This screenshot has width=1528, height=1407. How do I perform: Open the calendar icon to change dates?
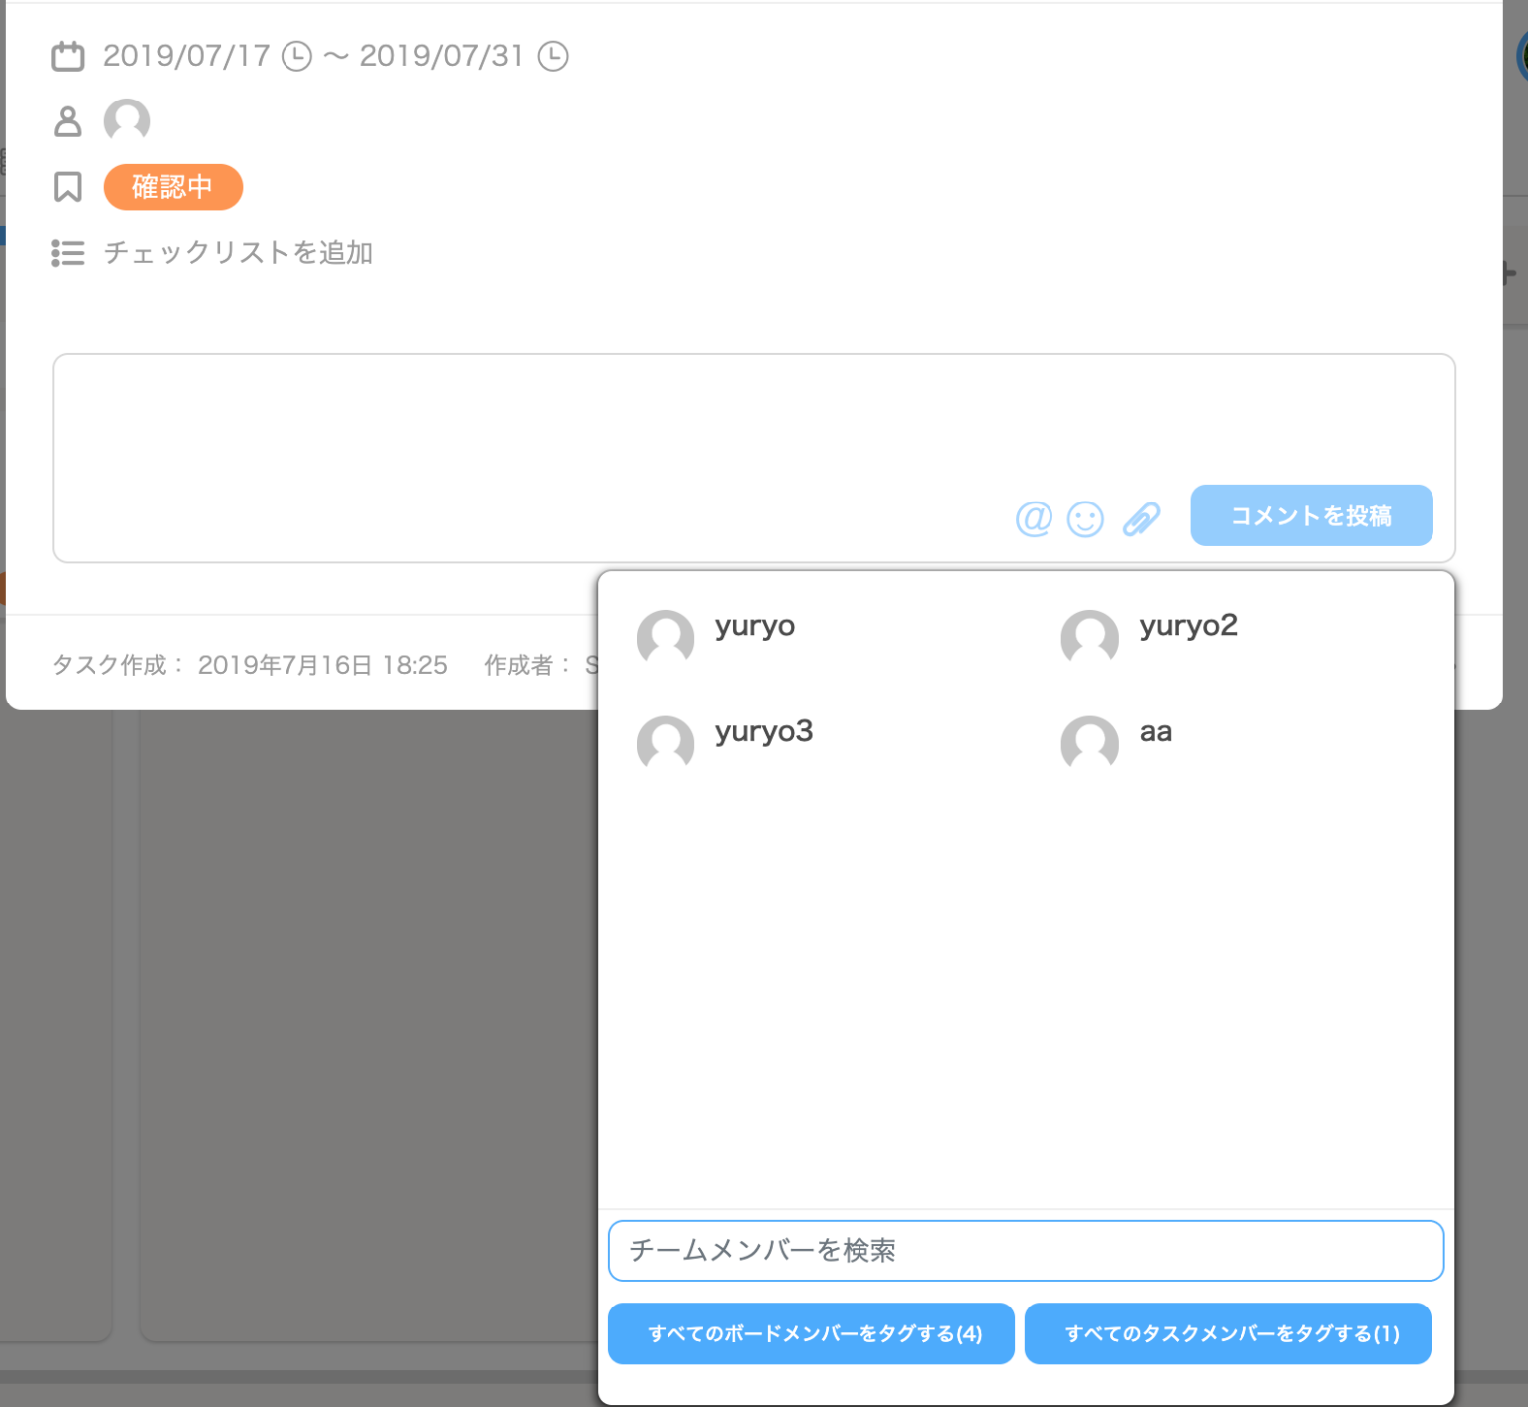[x=68, y=57]
